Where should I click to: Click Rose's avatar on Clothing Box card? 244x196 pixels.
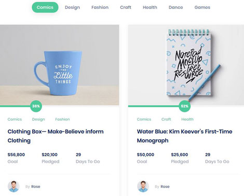click(x=13, y=187)
